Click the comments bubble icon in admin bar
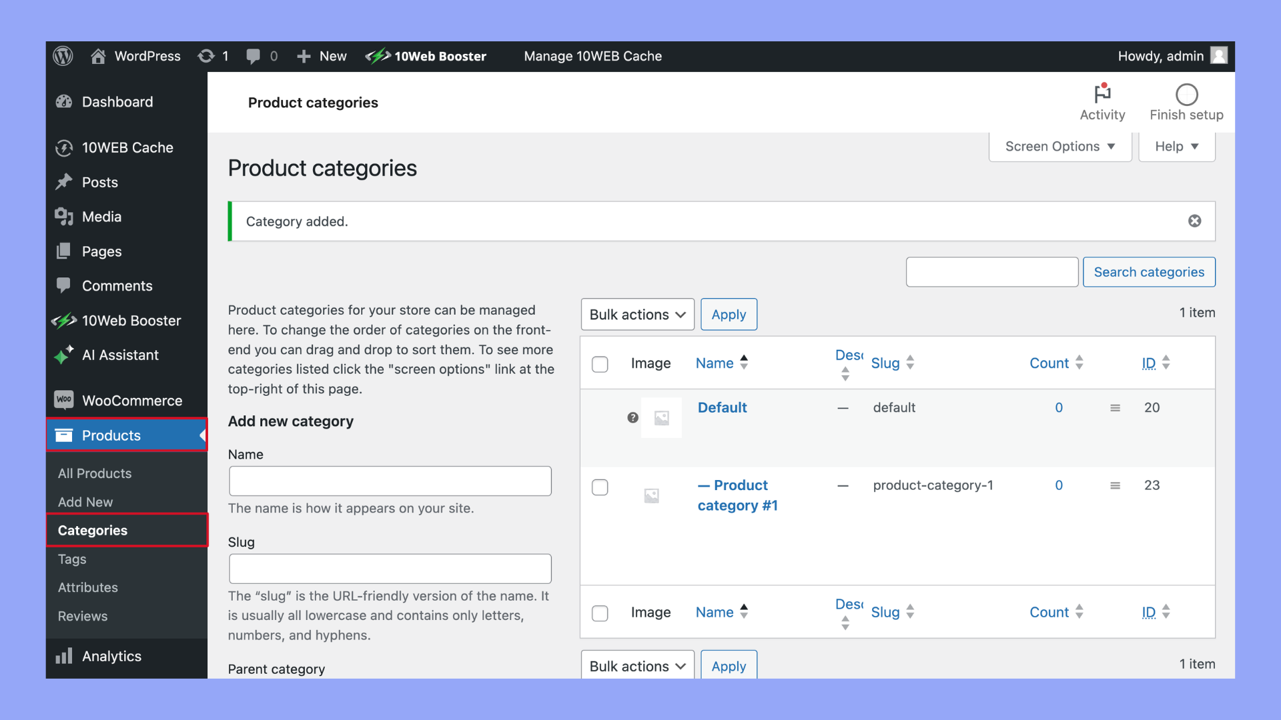The height and width of the screenshot is (720, 1281). (x=253, y=56)
